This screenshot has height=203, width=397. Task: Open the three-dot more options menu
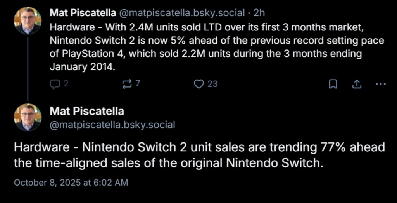coord(381,84)
